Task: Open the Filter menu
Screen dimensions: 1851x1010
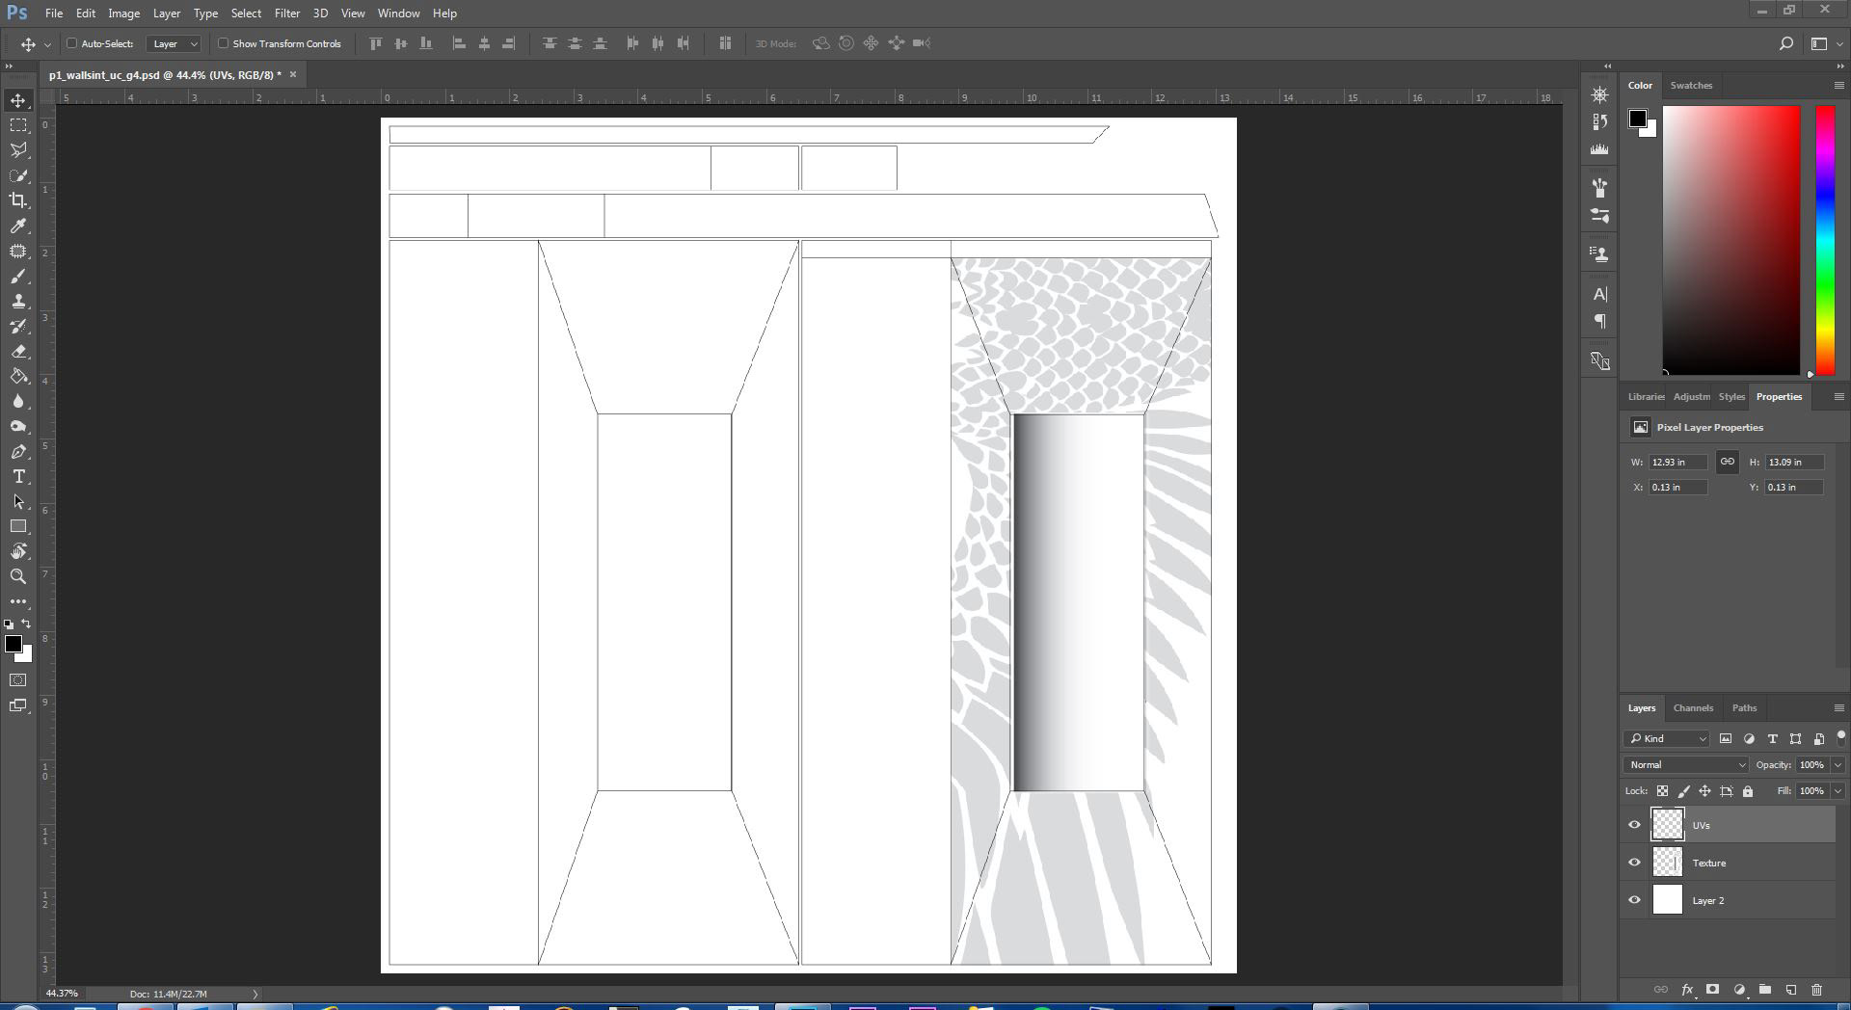Action: coord(287,13)
